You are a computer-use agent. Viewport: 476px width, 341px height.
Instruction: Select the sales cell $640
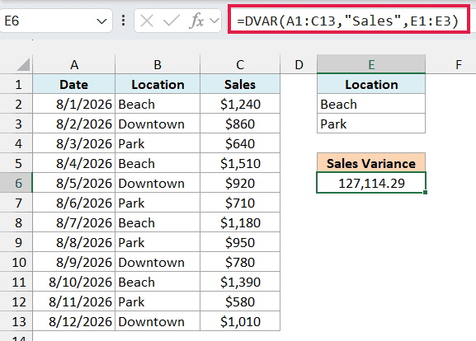(240, 143)
